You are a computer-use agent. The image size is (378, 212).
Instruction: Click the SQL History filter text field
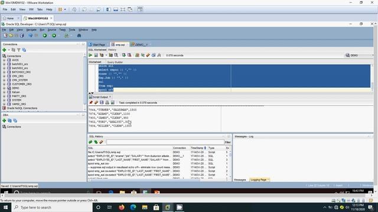click(x=165, y=143)
